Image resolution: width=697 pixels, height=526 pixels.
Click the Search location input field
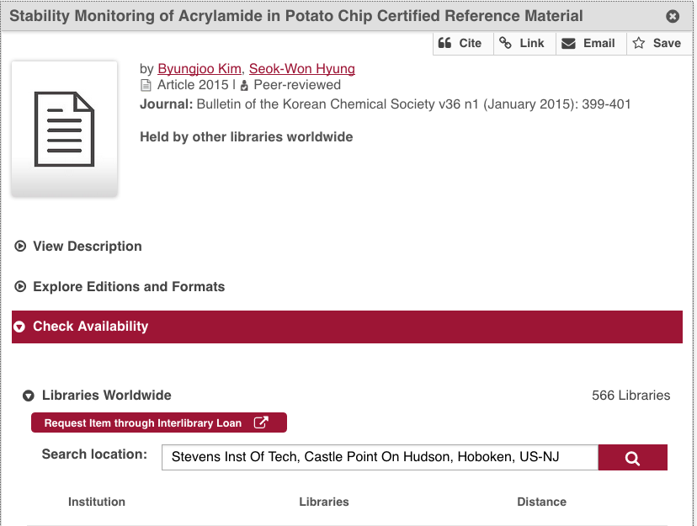pyautogui.click(x=380, y=457)
